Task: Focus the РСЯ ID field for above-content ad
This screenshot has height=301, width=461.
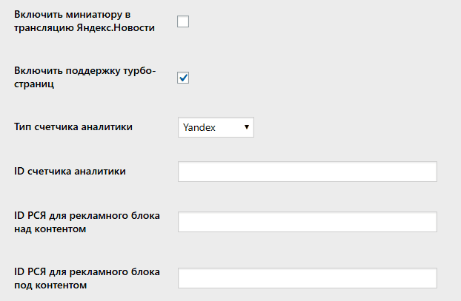Action: [307, 222]
